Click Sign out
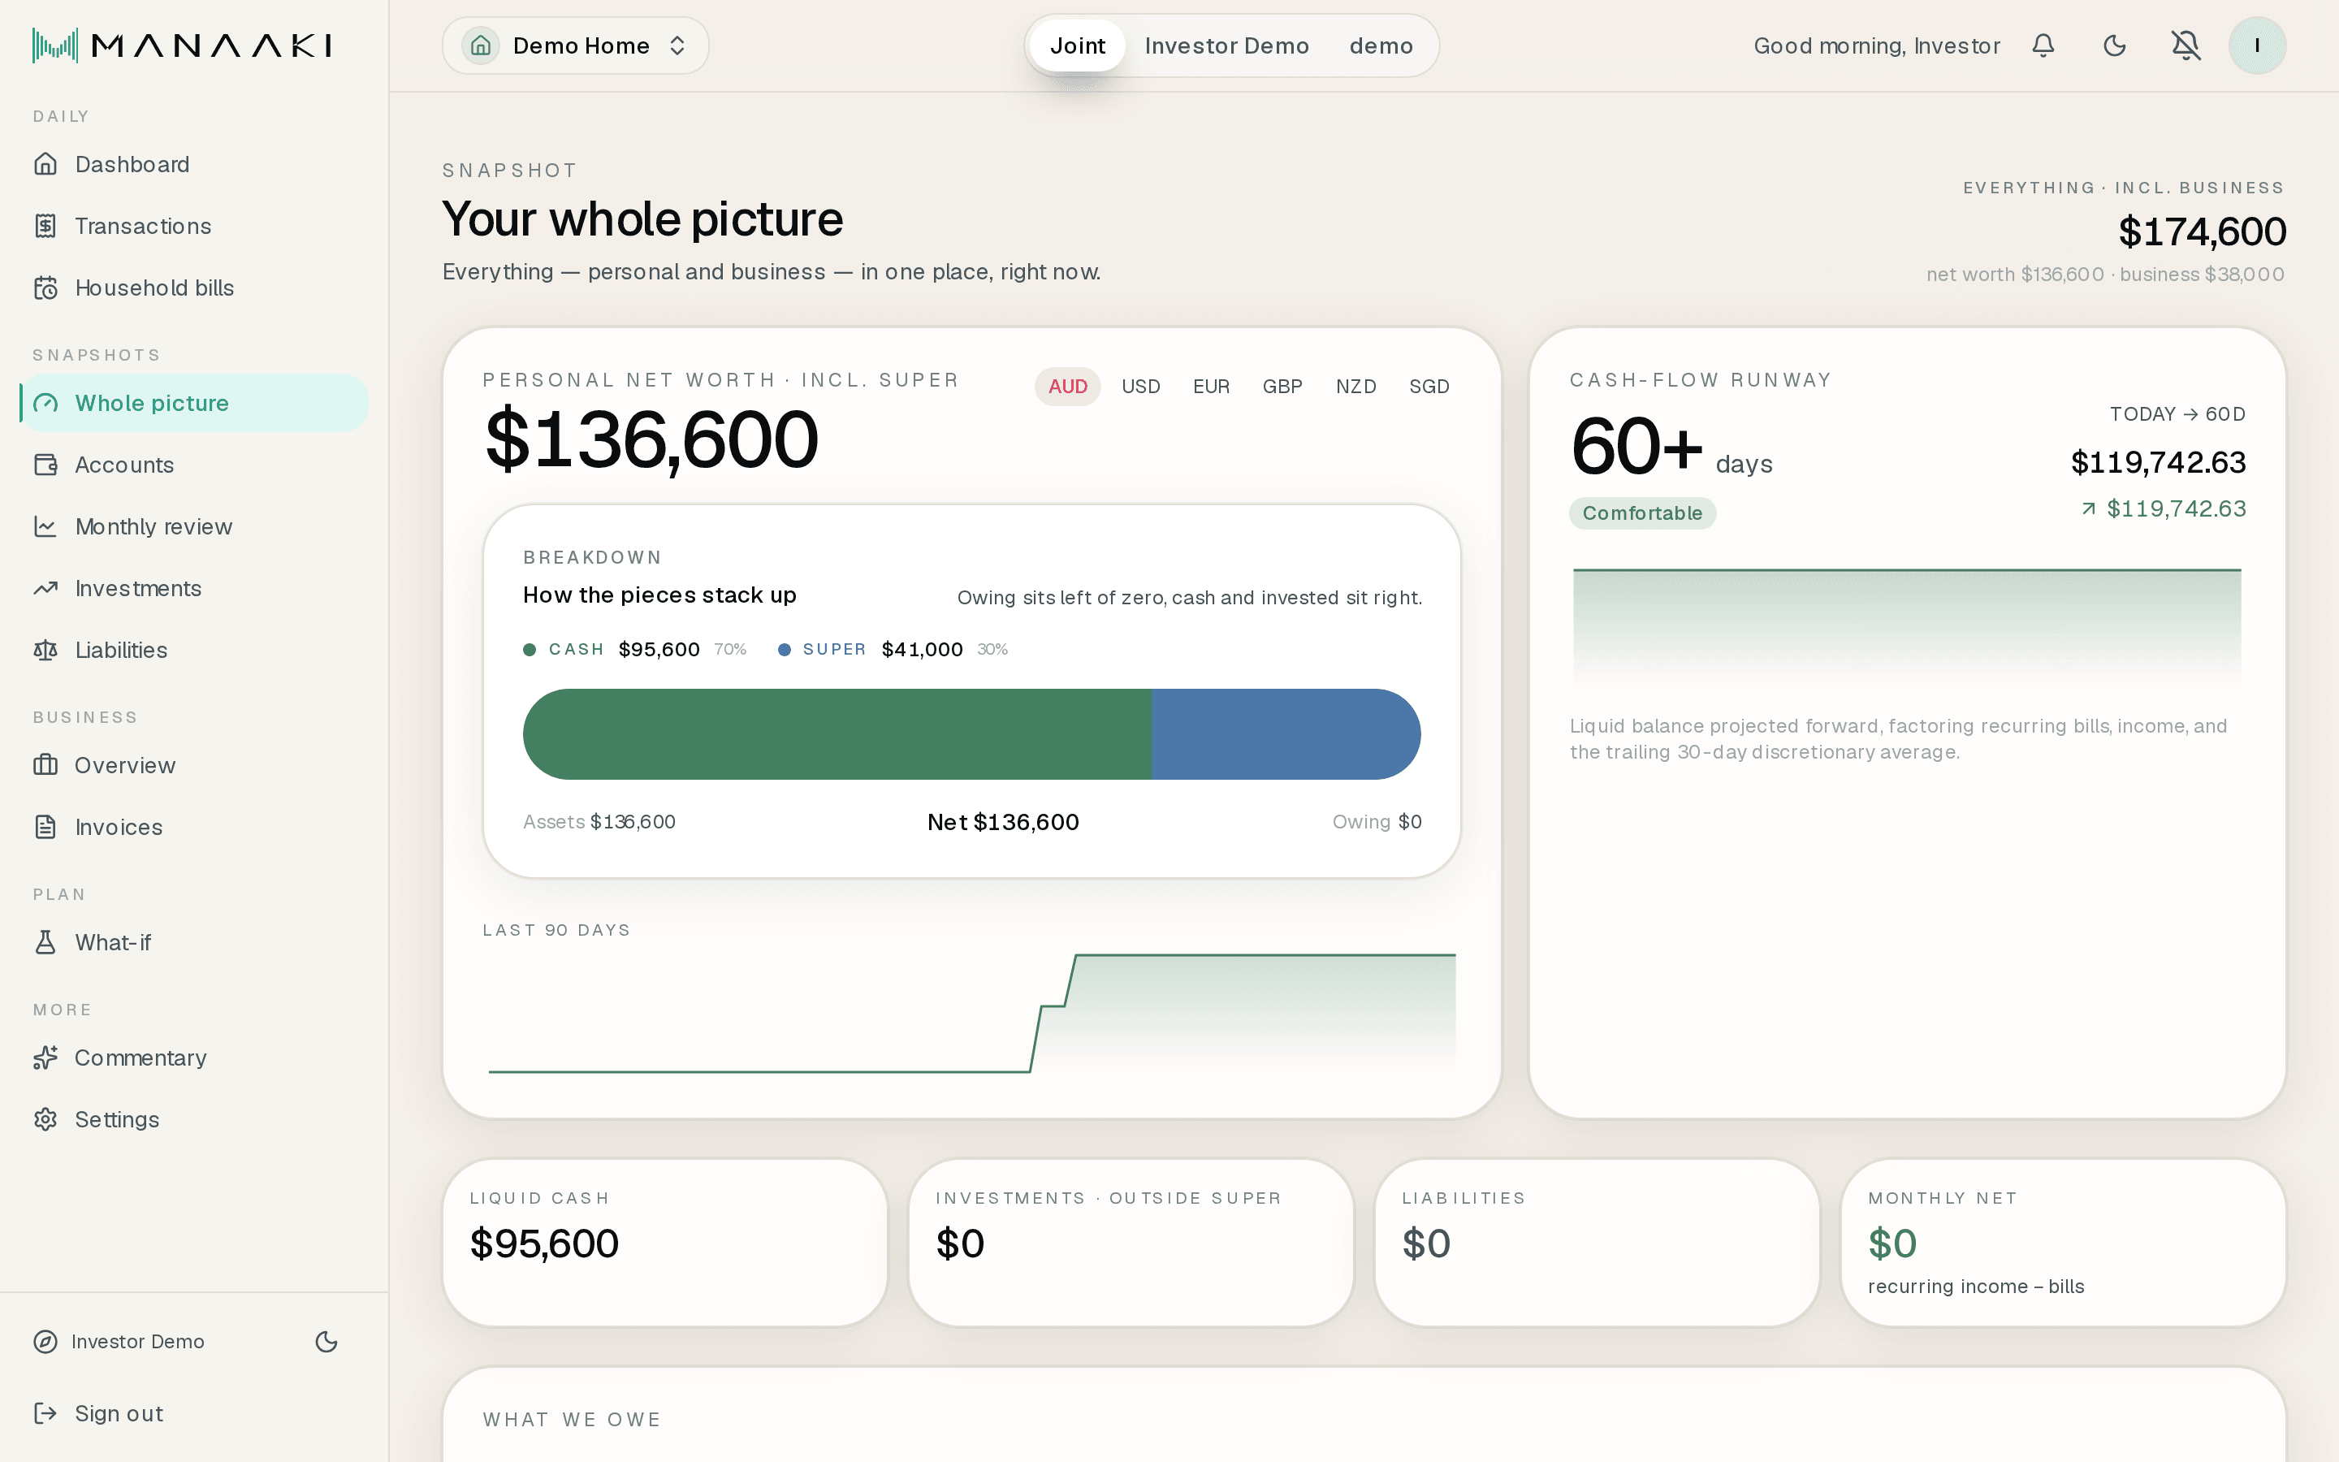This screenshot has width=2339, height=1462. 193,1413
